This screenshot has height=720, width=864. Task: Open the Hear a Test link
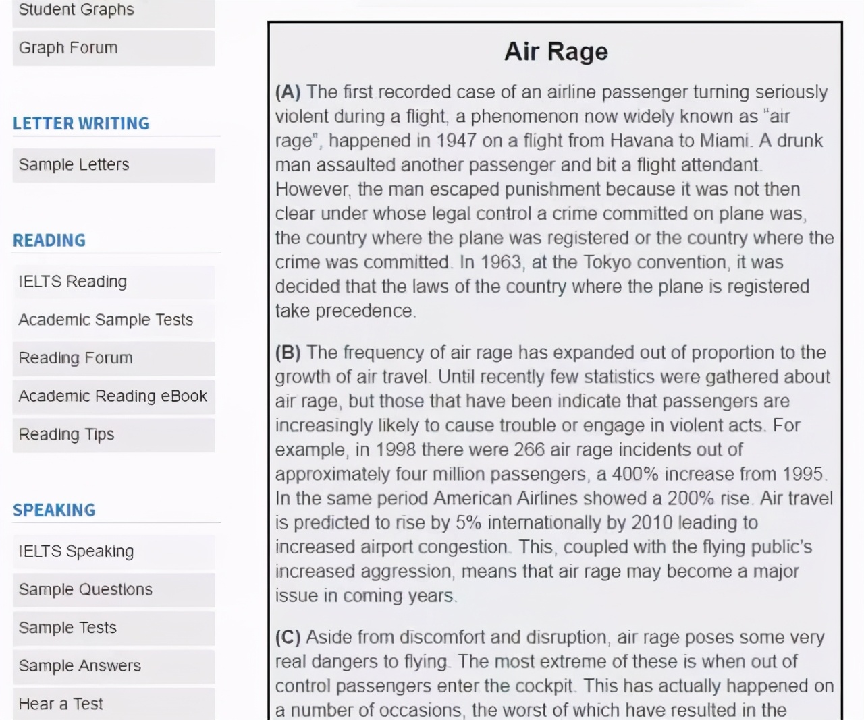[113, 704]
